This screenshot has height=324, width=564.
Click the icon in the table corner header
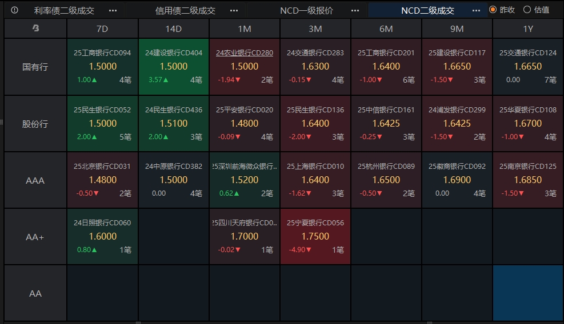point(35,28)
